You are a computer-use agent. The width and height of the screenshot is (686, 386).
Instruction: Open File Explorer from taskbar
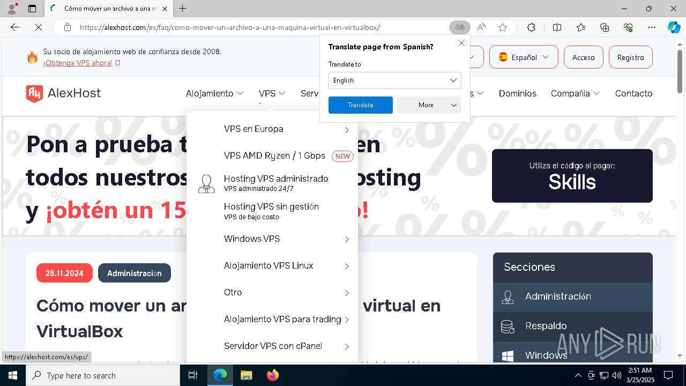(246, 375)
